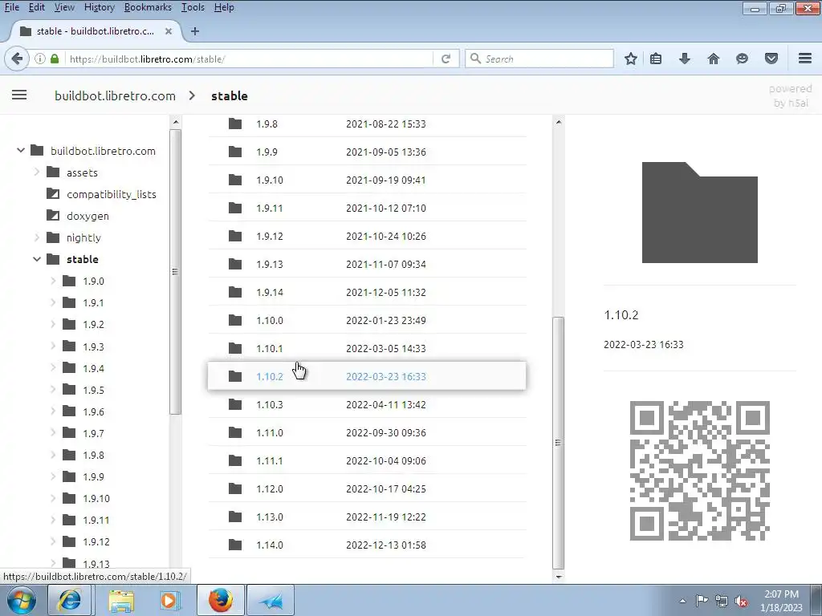The width and height of the screenshot is (822, 616).
Task: Open the Pocket icon in toolbar
Action: tap(771, 59)
